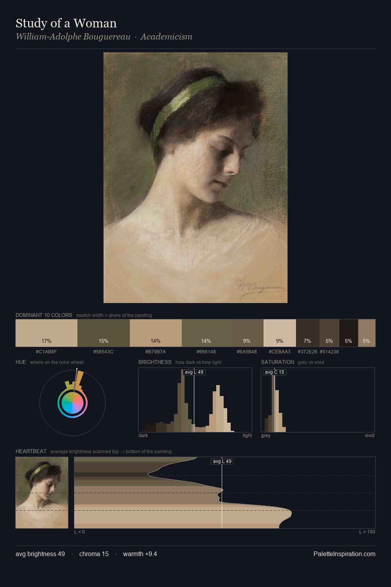Click the avg L 49 label in Brightness histogram
The width and height of the screenshot is (391, 587).
pos(194,372)
